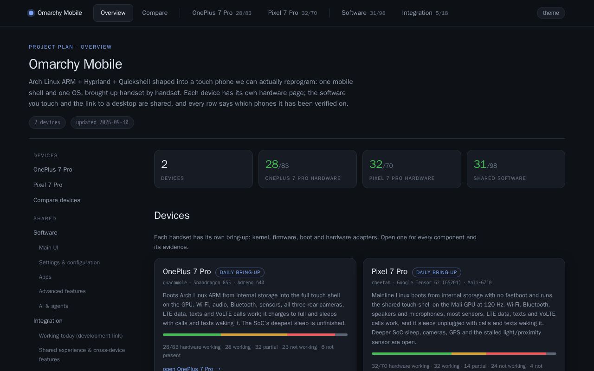Go to Integration 5/18 tab
Viewport: 594px width, 371px height.
point(425,13)
